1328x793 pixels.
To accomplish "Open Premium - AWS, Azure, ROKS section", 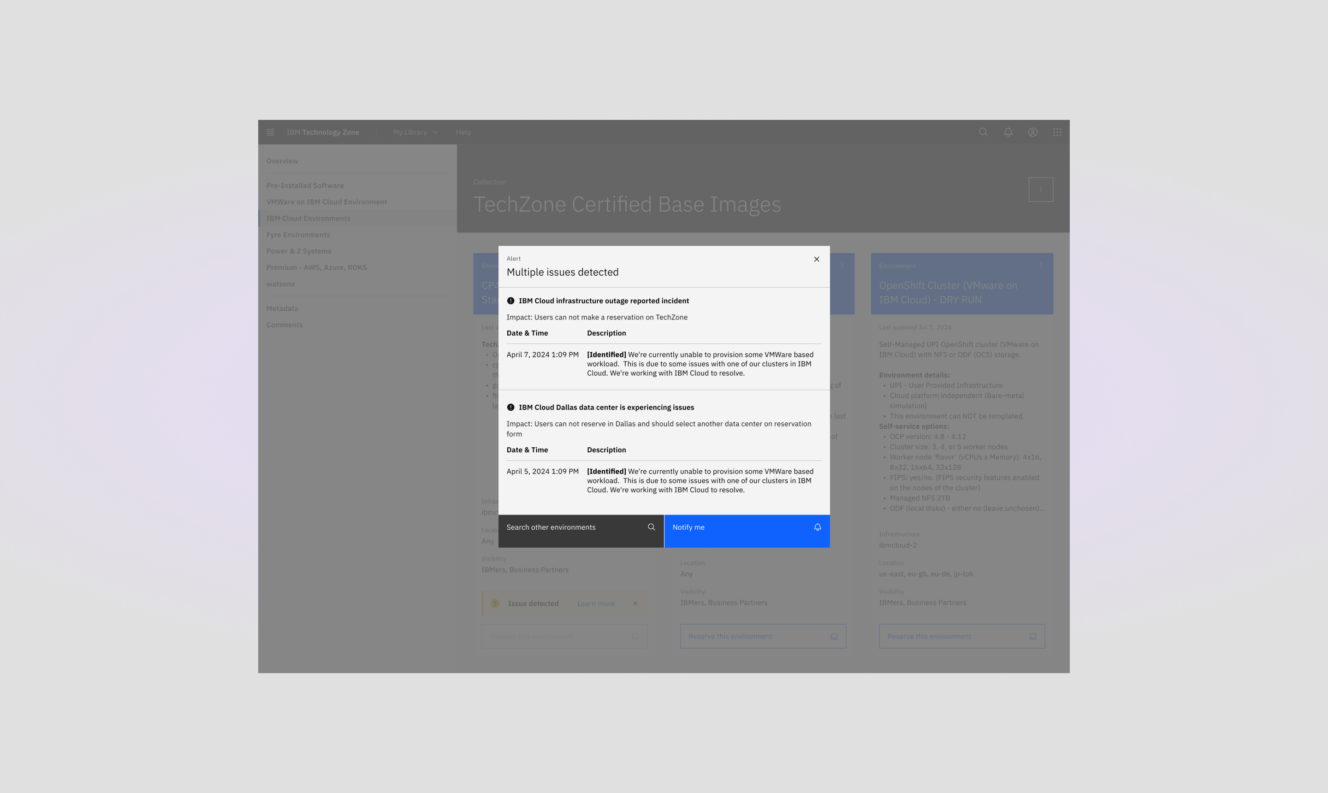I will (x=316, y=267).
